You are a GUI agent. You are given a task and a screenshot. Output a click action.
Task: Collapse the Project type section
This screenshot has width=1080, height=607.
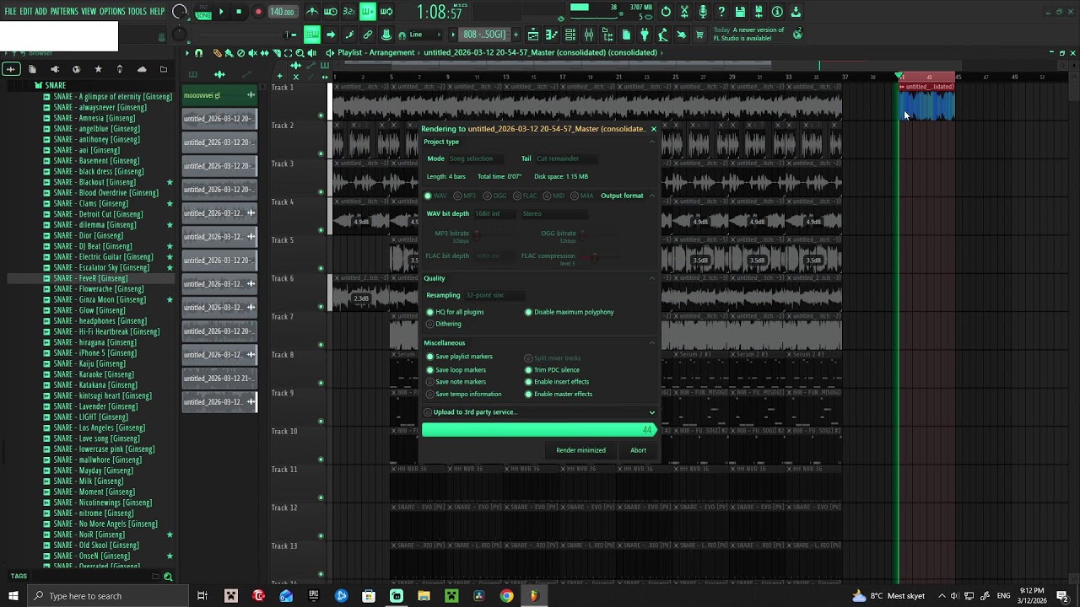[652, 142]
